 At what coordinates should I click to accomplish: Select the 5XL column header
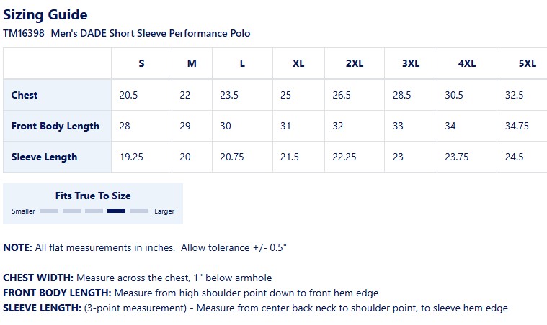527,63
